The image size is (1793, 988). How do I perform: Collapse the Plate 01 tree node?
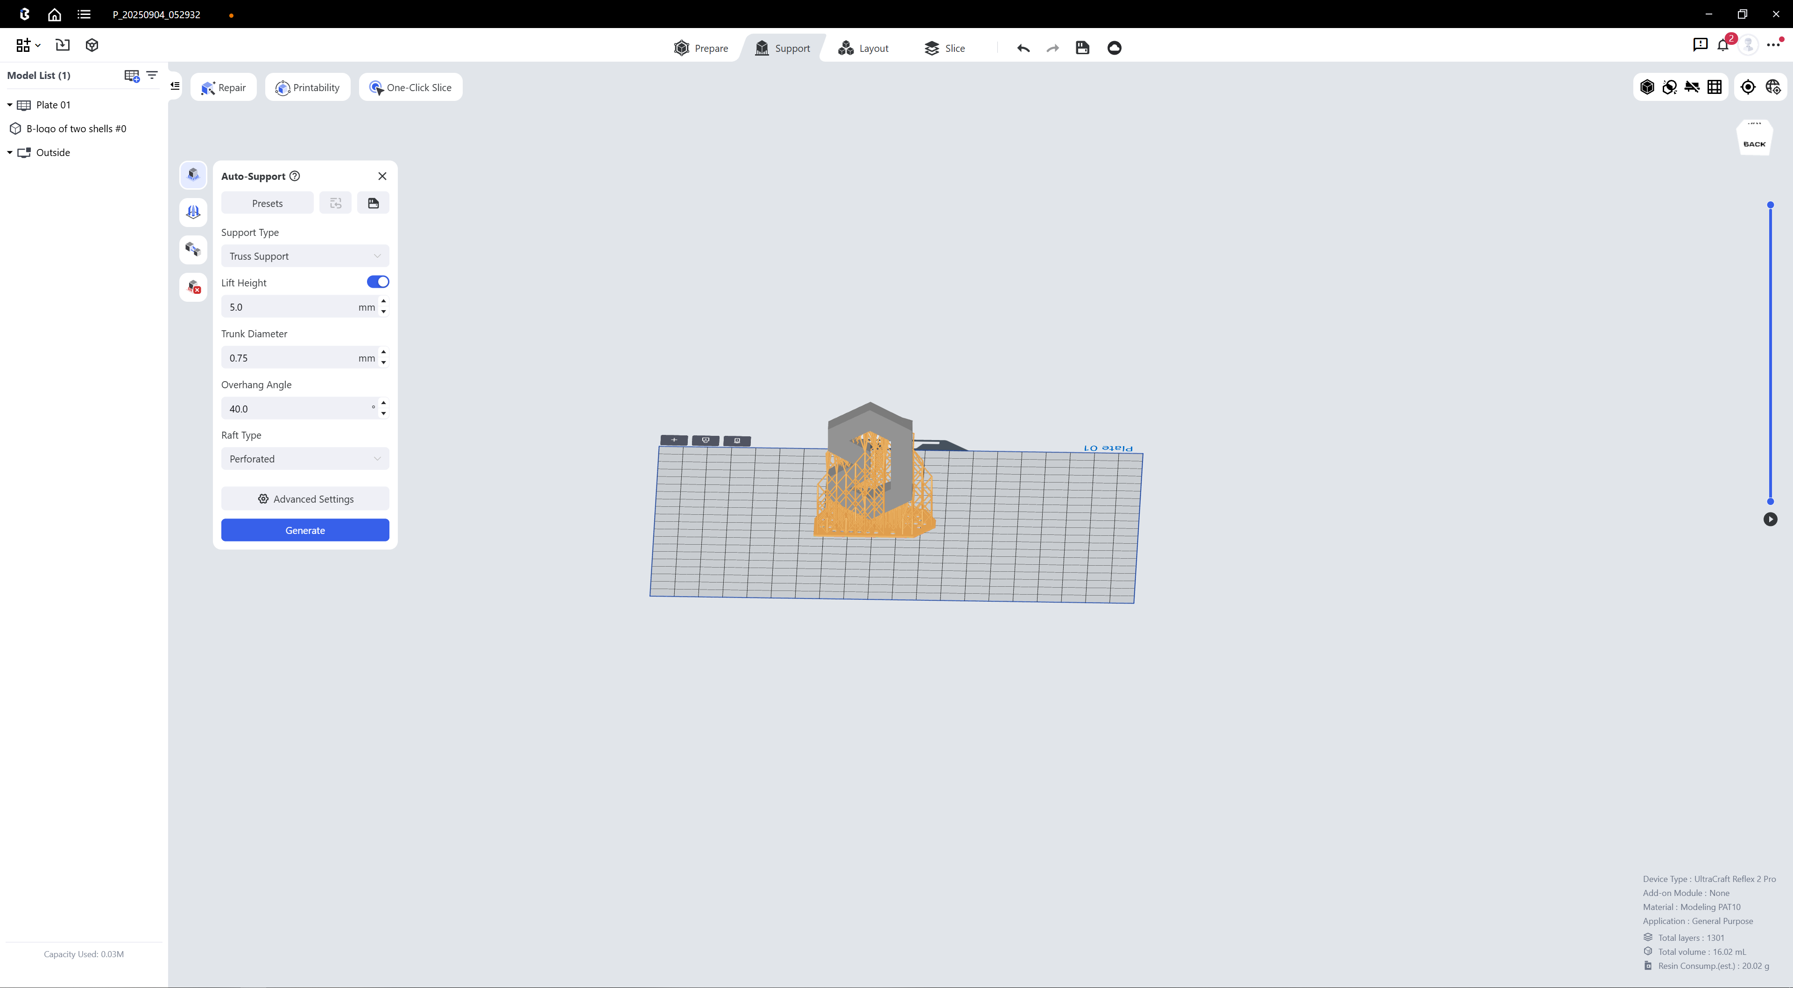tap(10, 105)
